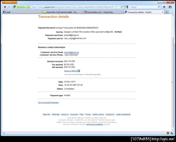Close the Nook Nan CluB tab

coord(82,12)
